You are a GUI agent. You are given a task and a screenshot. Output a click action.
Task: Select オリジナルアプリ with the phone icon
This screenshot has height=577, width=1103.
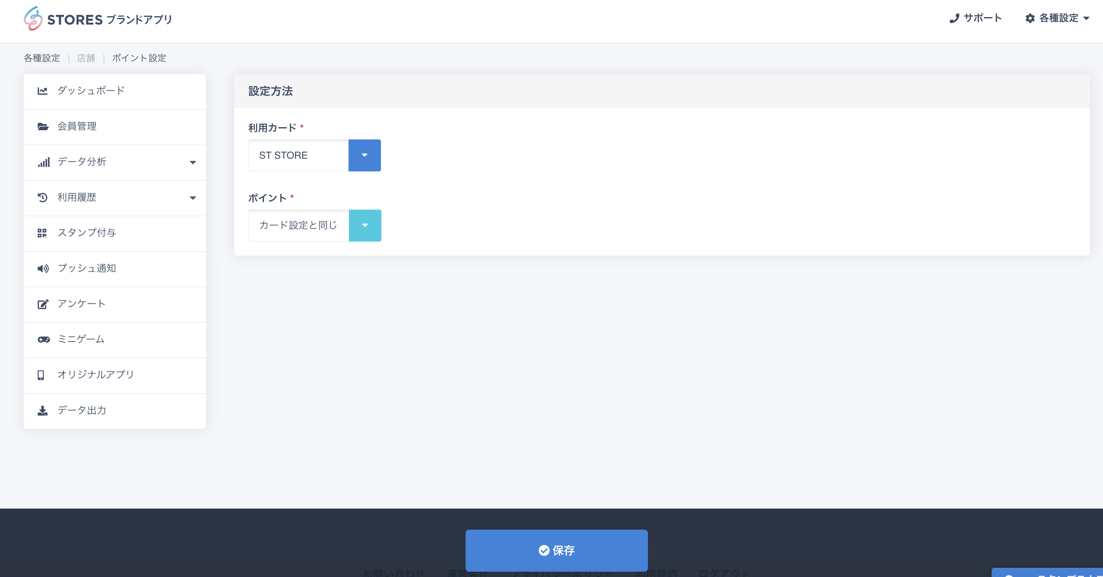42,375
